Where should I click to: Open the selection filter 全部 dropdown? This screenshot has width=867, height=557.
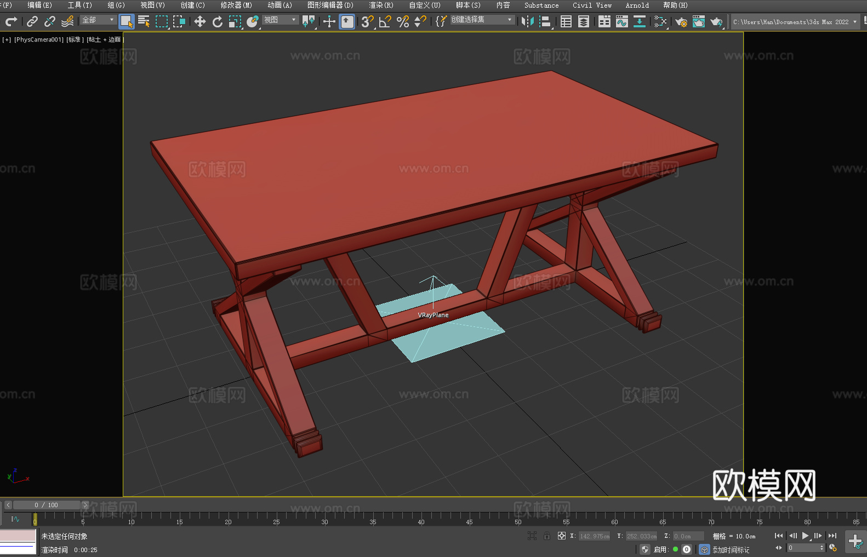tap(98, 20)
